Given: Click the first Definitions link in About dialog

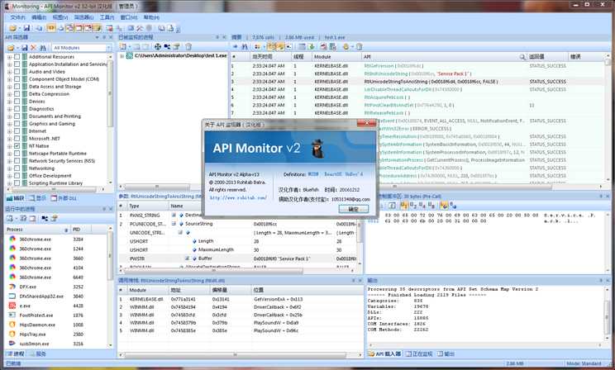Looking at the screenshot, I should (x=313, y=174).
